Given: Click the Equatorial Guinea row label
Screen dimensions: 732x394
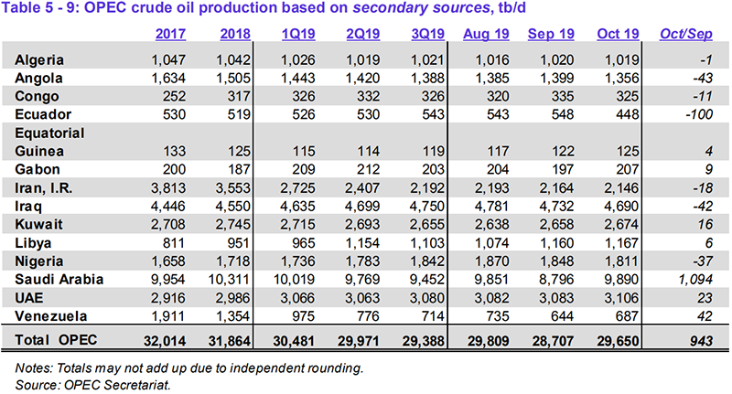Looking at the screenshot, I should [x=49, y=143].
